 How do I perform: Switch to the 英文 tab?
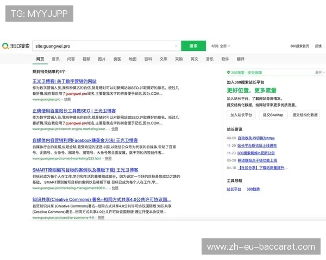tap(194, 59)
